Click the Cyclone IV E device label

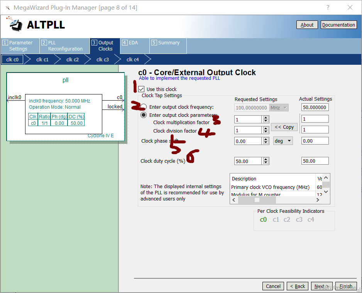coord(101,136)
